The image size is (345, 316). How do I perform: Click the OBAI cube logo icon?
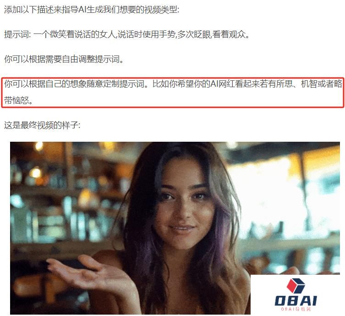coord(296,286)
